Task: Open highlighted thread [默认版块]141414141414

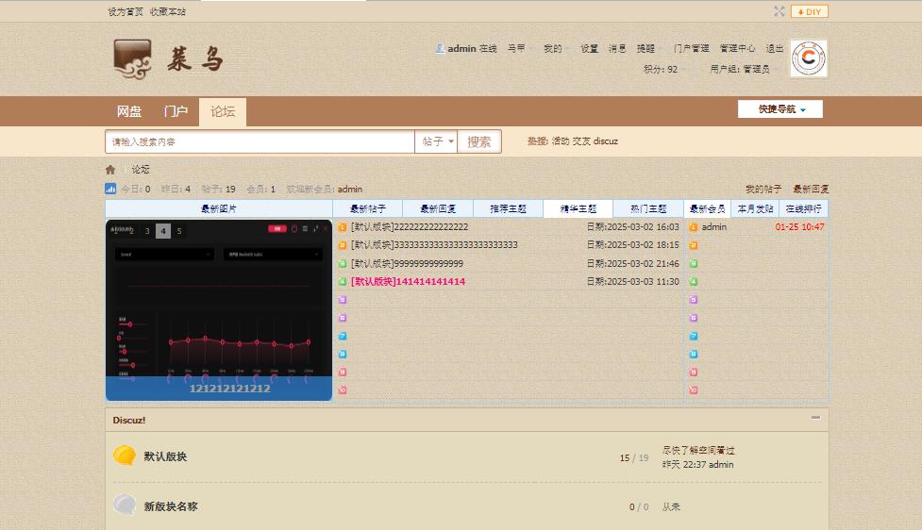Action: pyautogui.click(x=408, y=281)
